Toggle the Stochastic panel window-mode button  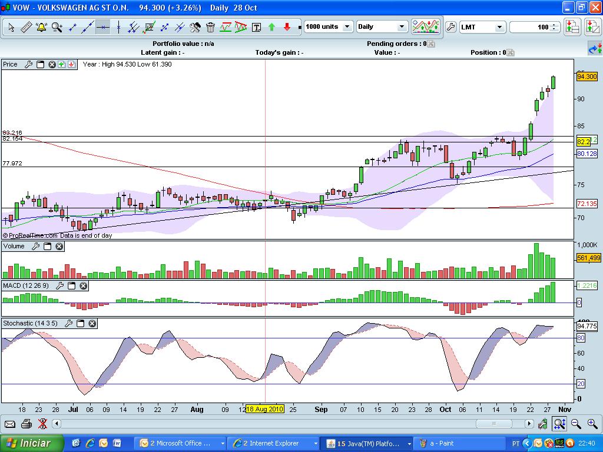point(80,324)
